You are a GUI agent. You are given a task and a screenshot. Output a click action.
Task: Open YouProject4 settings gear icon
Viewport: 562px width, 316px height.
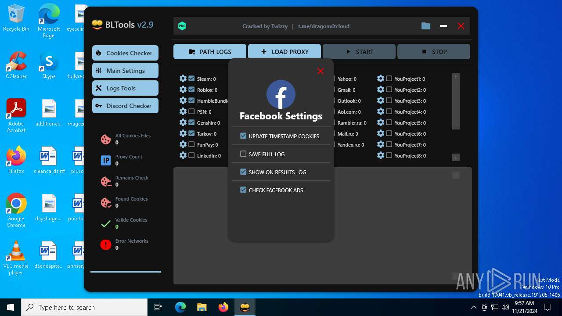click(381, 111)
